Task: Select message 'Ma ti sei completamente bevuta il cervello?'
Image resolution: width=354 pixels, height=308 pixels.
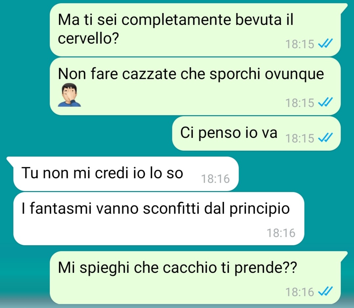Action: 195,30
